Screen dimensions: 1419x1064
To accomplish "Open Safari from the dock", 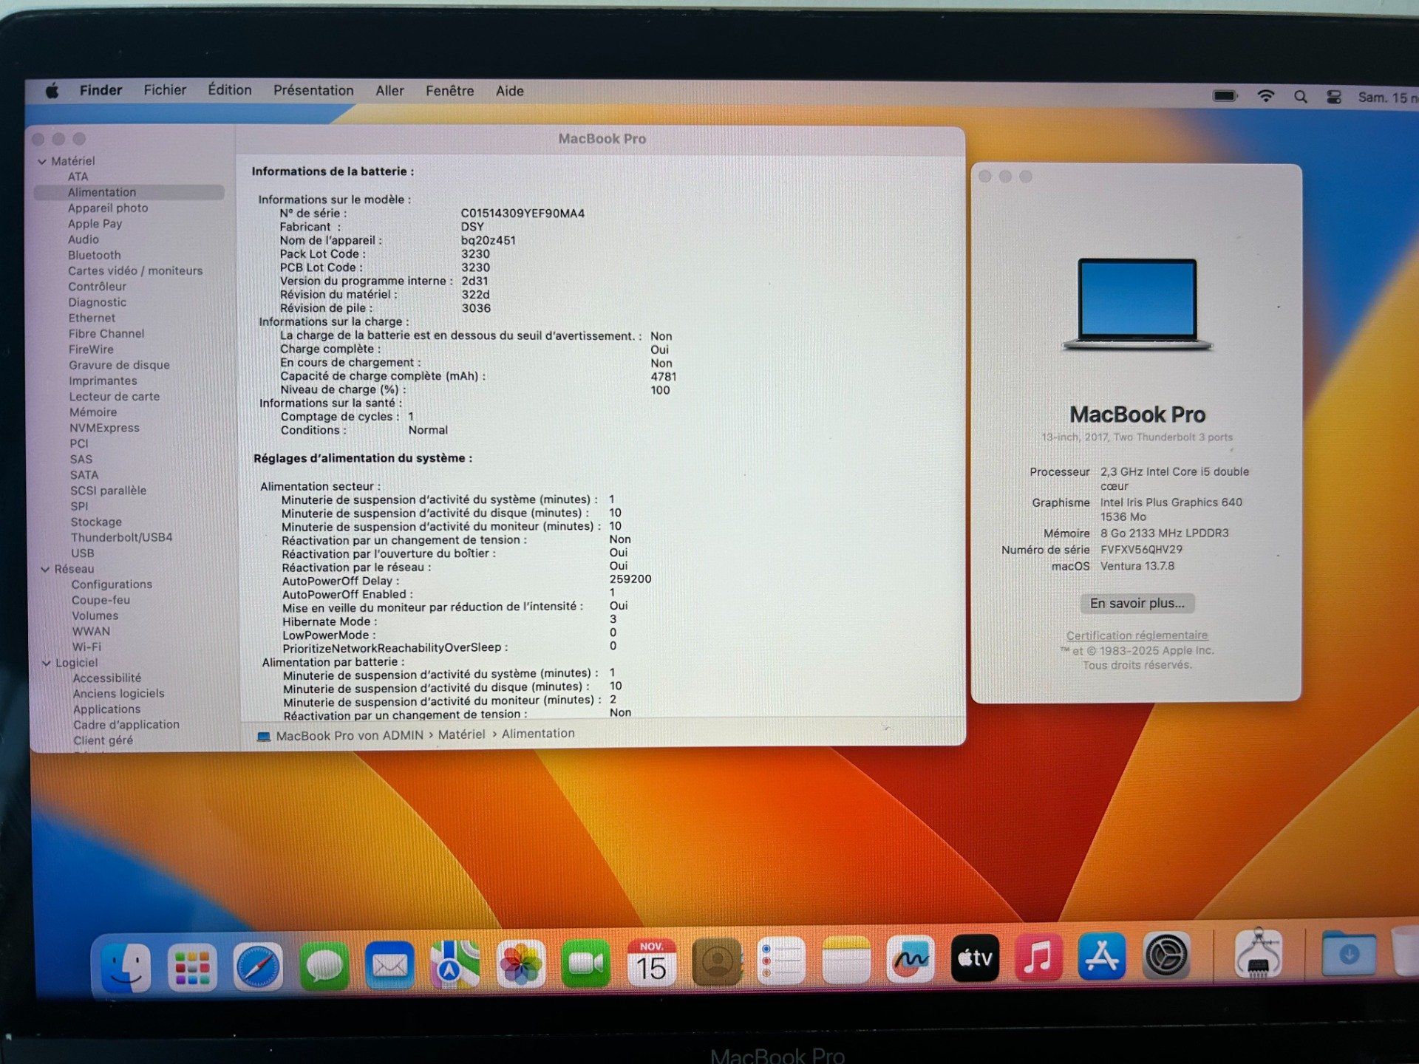I will (x=258, y=965).
